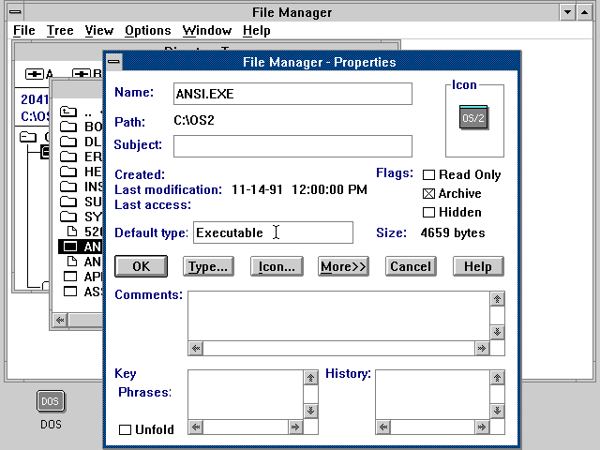Maximize the File Manager window
Image resolution: width=600 pixels, height=450 pixels.
point(585,12)
